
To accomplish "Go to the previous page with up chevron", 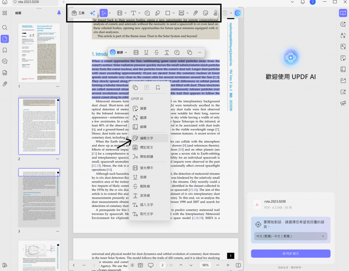I will tap(181, 265).
